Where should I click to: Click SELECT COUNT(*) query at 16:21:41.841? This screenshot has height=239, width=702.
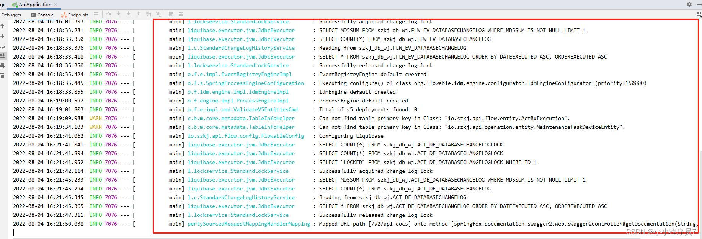[411, 145]
